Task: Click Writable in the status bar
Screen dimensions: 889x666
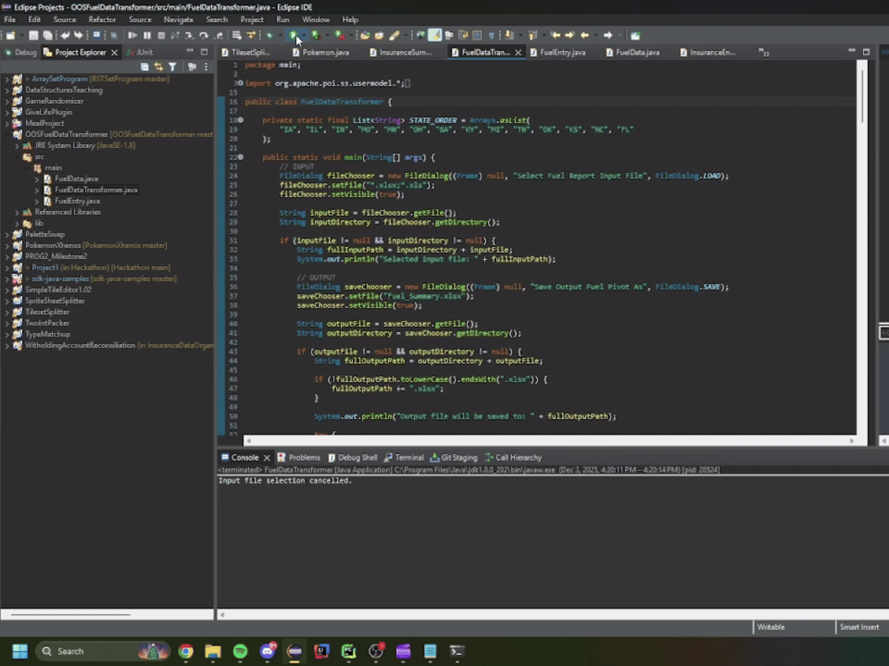Action: pos(770,627)
